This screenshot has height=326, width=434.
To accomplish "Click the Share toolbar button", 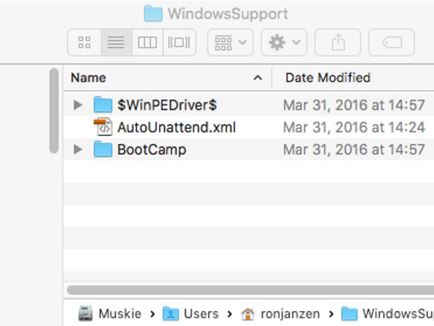I will (x=338, y=43).
